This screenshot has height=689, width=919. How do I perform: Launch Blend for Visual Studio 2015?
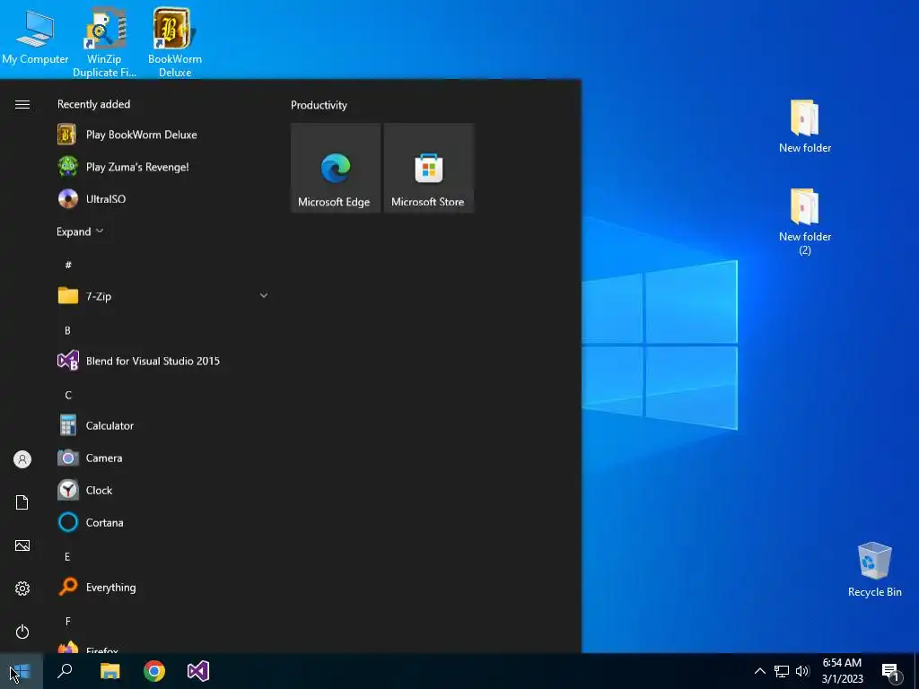tap(162, 361)
